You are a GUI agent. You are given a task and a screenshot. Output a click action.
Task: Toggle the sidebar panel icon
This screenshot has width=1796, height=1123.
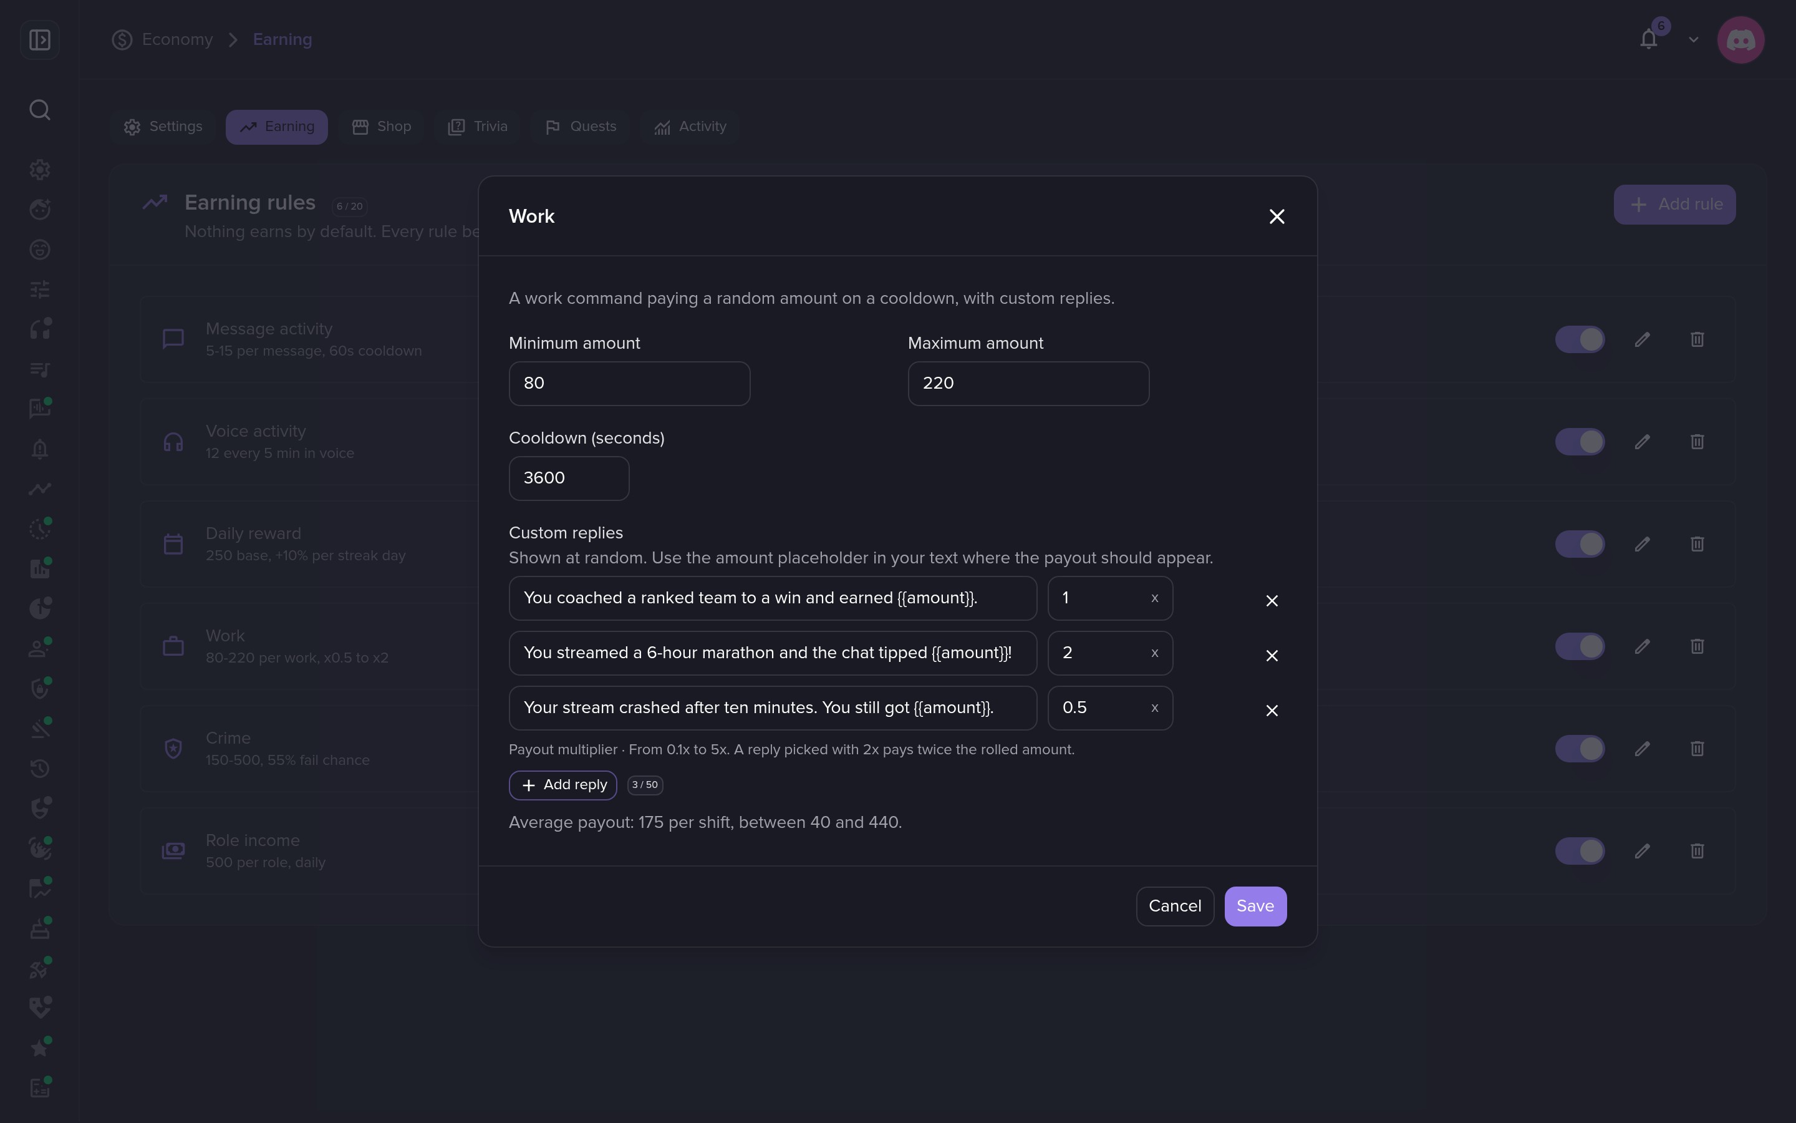pyautogui.click(x=39, y=39)
